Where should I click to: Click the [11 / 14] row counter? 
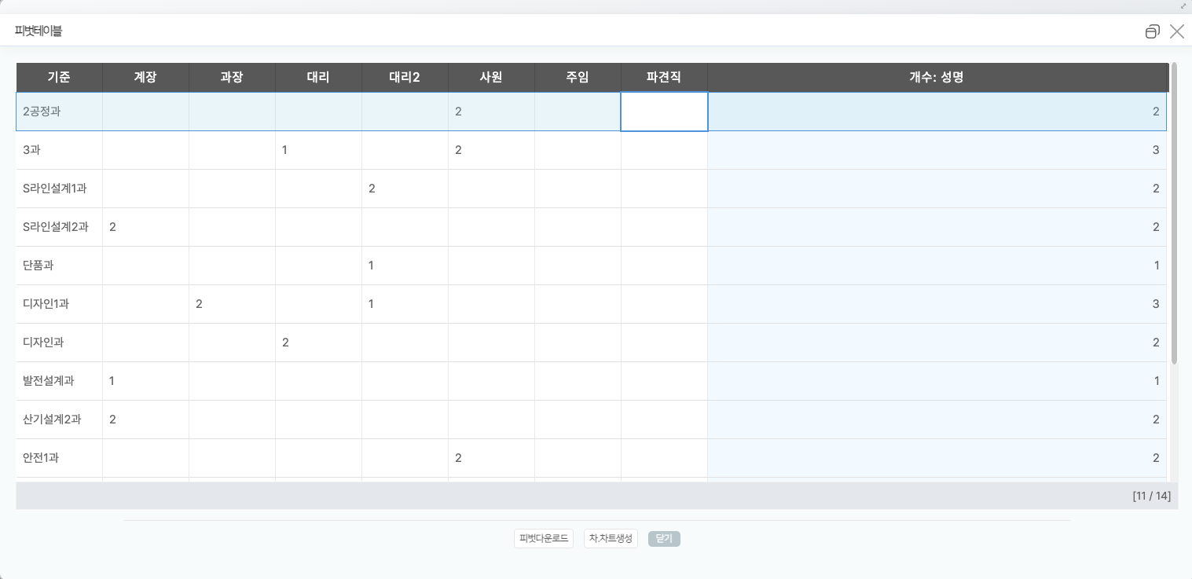click(1151, 496)
